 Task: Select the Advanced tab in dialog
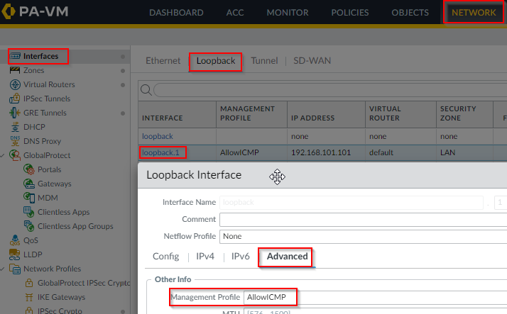coord(287,257)
